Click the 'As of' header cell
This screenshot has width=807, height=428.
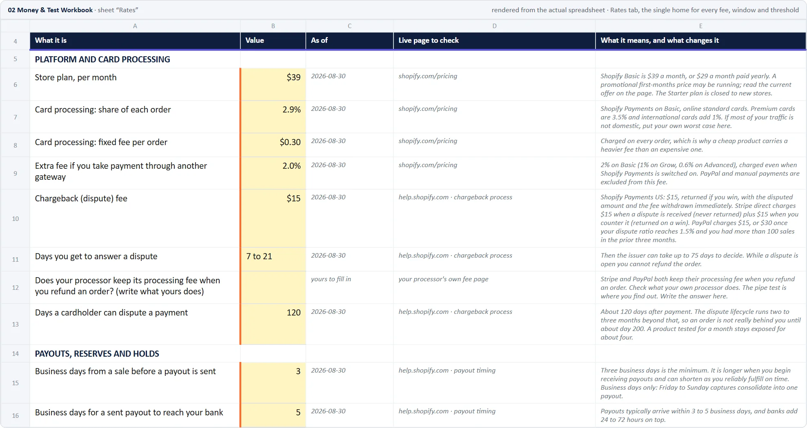coord(349,40)
